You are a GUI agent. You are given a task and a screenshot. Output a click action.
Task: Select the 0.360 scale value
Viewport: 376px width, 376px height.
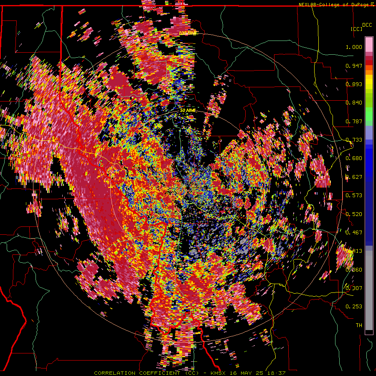(354, 270)
